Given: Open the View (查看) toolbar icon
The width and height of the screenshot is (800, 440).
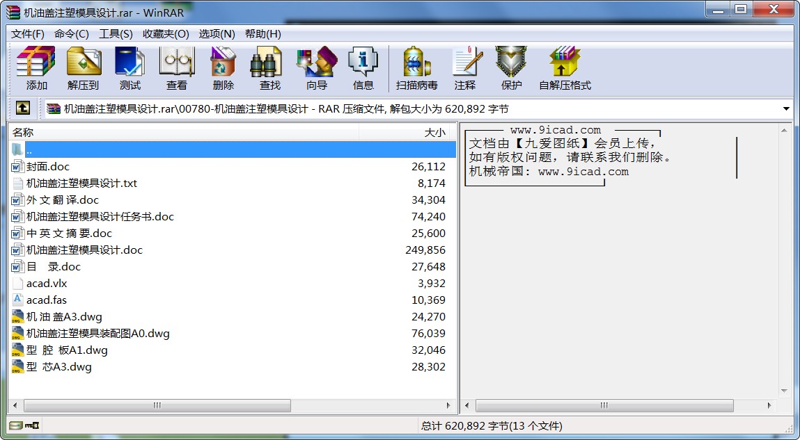Looking at the screenshot, I should (x=177, y=68).
